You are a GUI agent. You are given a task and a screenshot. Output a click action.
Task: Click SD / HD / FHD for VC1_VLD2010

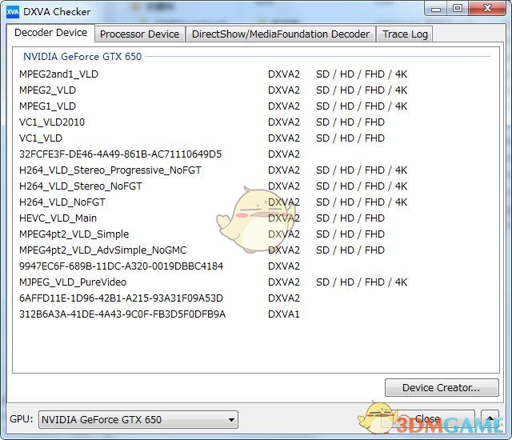click(350, 122)
